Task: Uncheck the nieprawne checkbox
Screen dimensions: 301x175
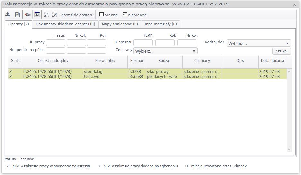Action: tap(125, 14)
